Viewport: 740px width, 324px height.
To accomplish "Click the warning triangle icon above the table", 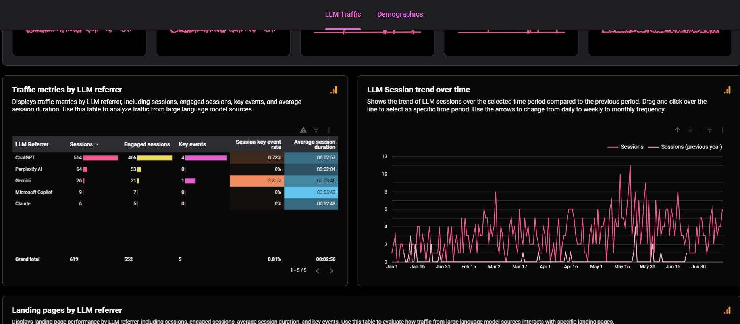I will point(303,130).
